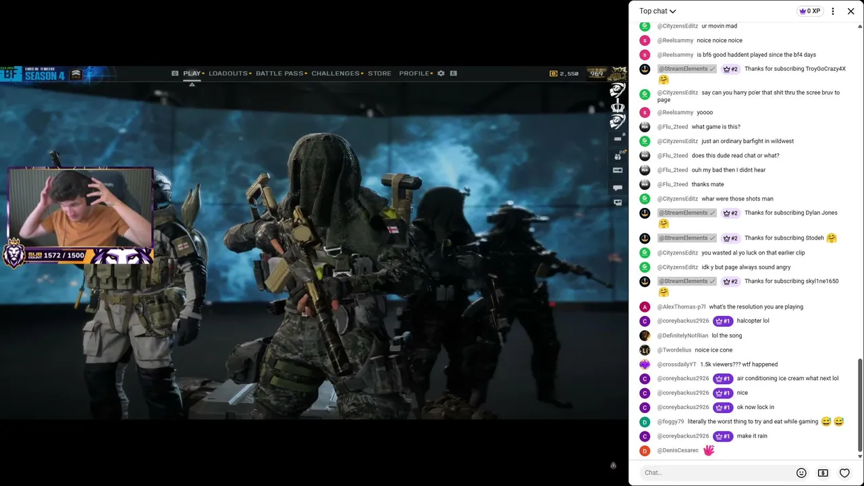Close the live chat panel

coord(851,11)
